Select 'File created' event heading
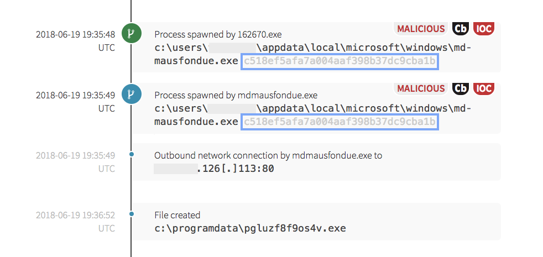Screen dimensions: 543x257 [x=177, y=216]
